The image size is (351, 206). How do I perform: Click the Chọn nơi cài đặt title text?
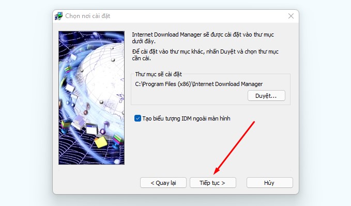(x=88, y=16)
